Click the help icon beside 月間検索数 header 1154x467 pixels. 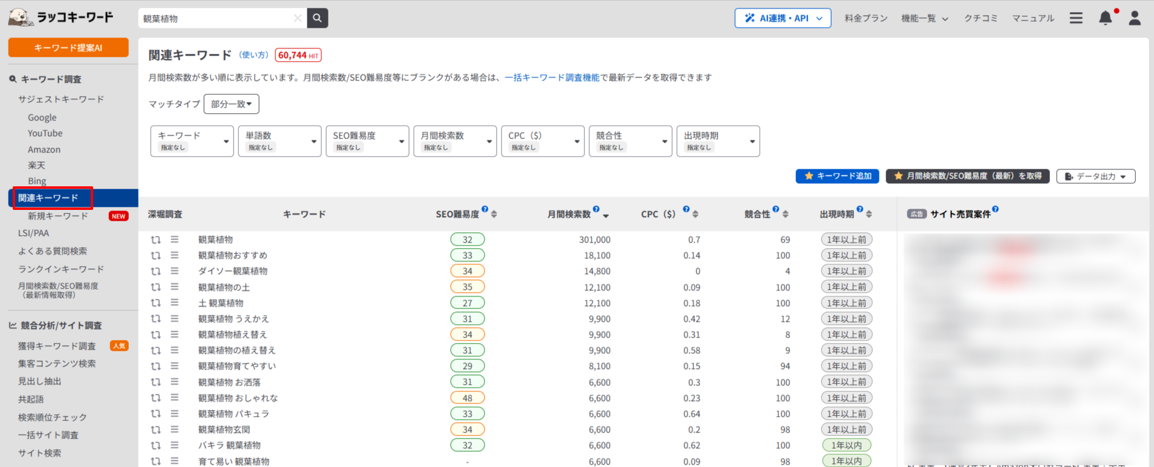coord(596,209)
